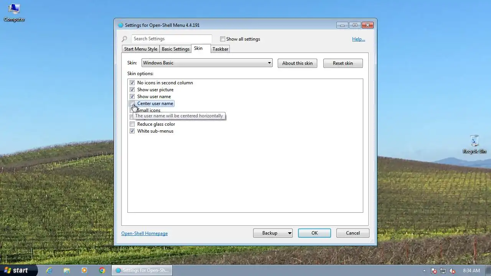Viewport: 491px width, 276px height.
Task: Enable Center user name checkbox
Action: [x=132, y=103]
